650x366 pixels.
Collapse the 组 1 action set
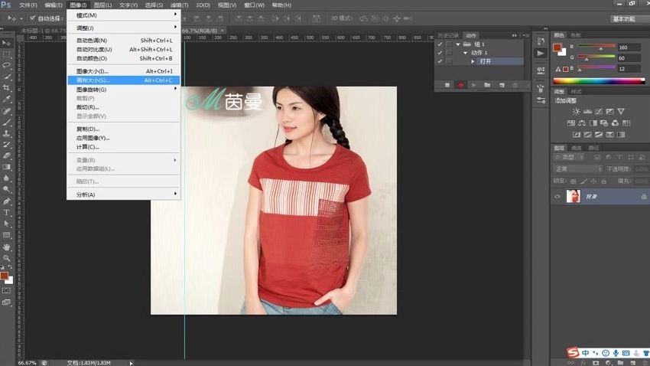point(458,44)
